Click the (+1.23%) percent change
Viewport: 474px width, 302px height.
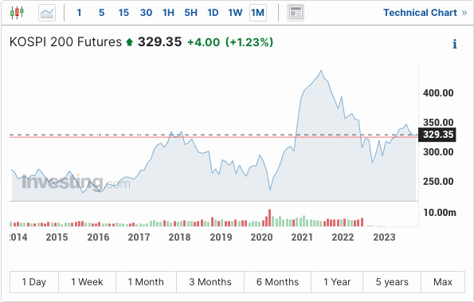(x=249, y=42)
